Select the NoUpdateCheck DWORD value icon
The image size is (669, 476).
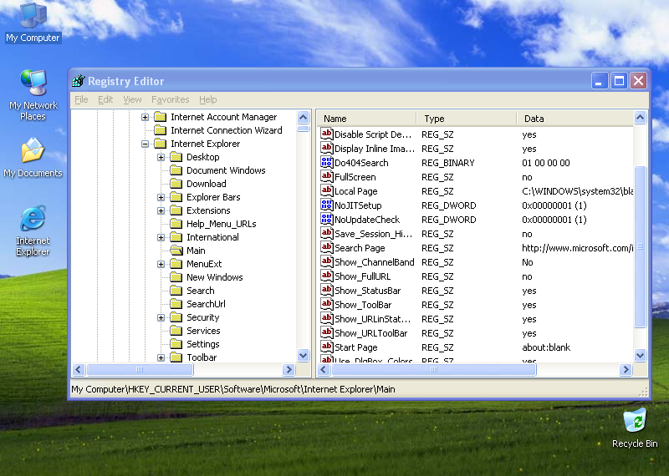(x=326, y=220)
